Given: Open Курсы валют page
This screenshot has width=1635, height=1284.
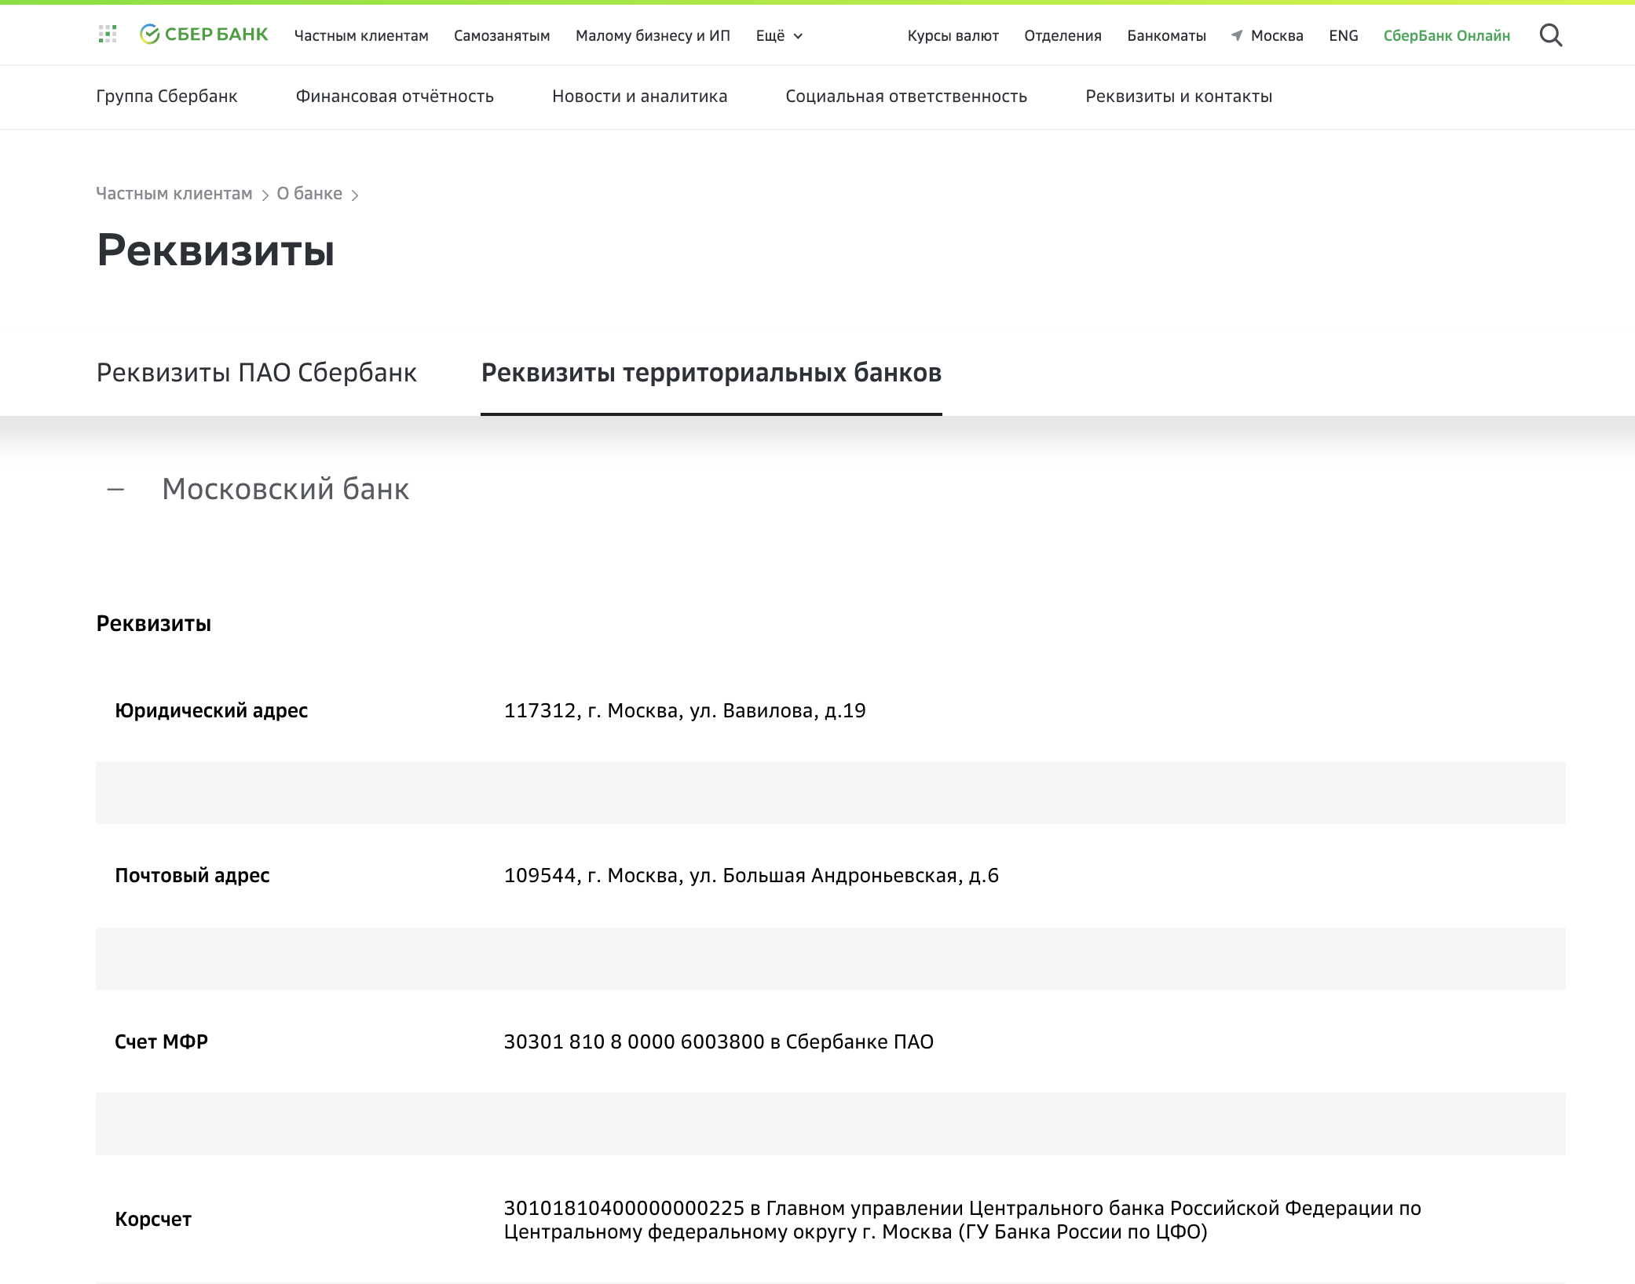Looking at the screenshot, I should click(x=953, y=36).
